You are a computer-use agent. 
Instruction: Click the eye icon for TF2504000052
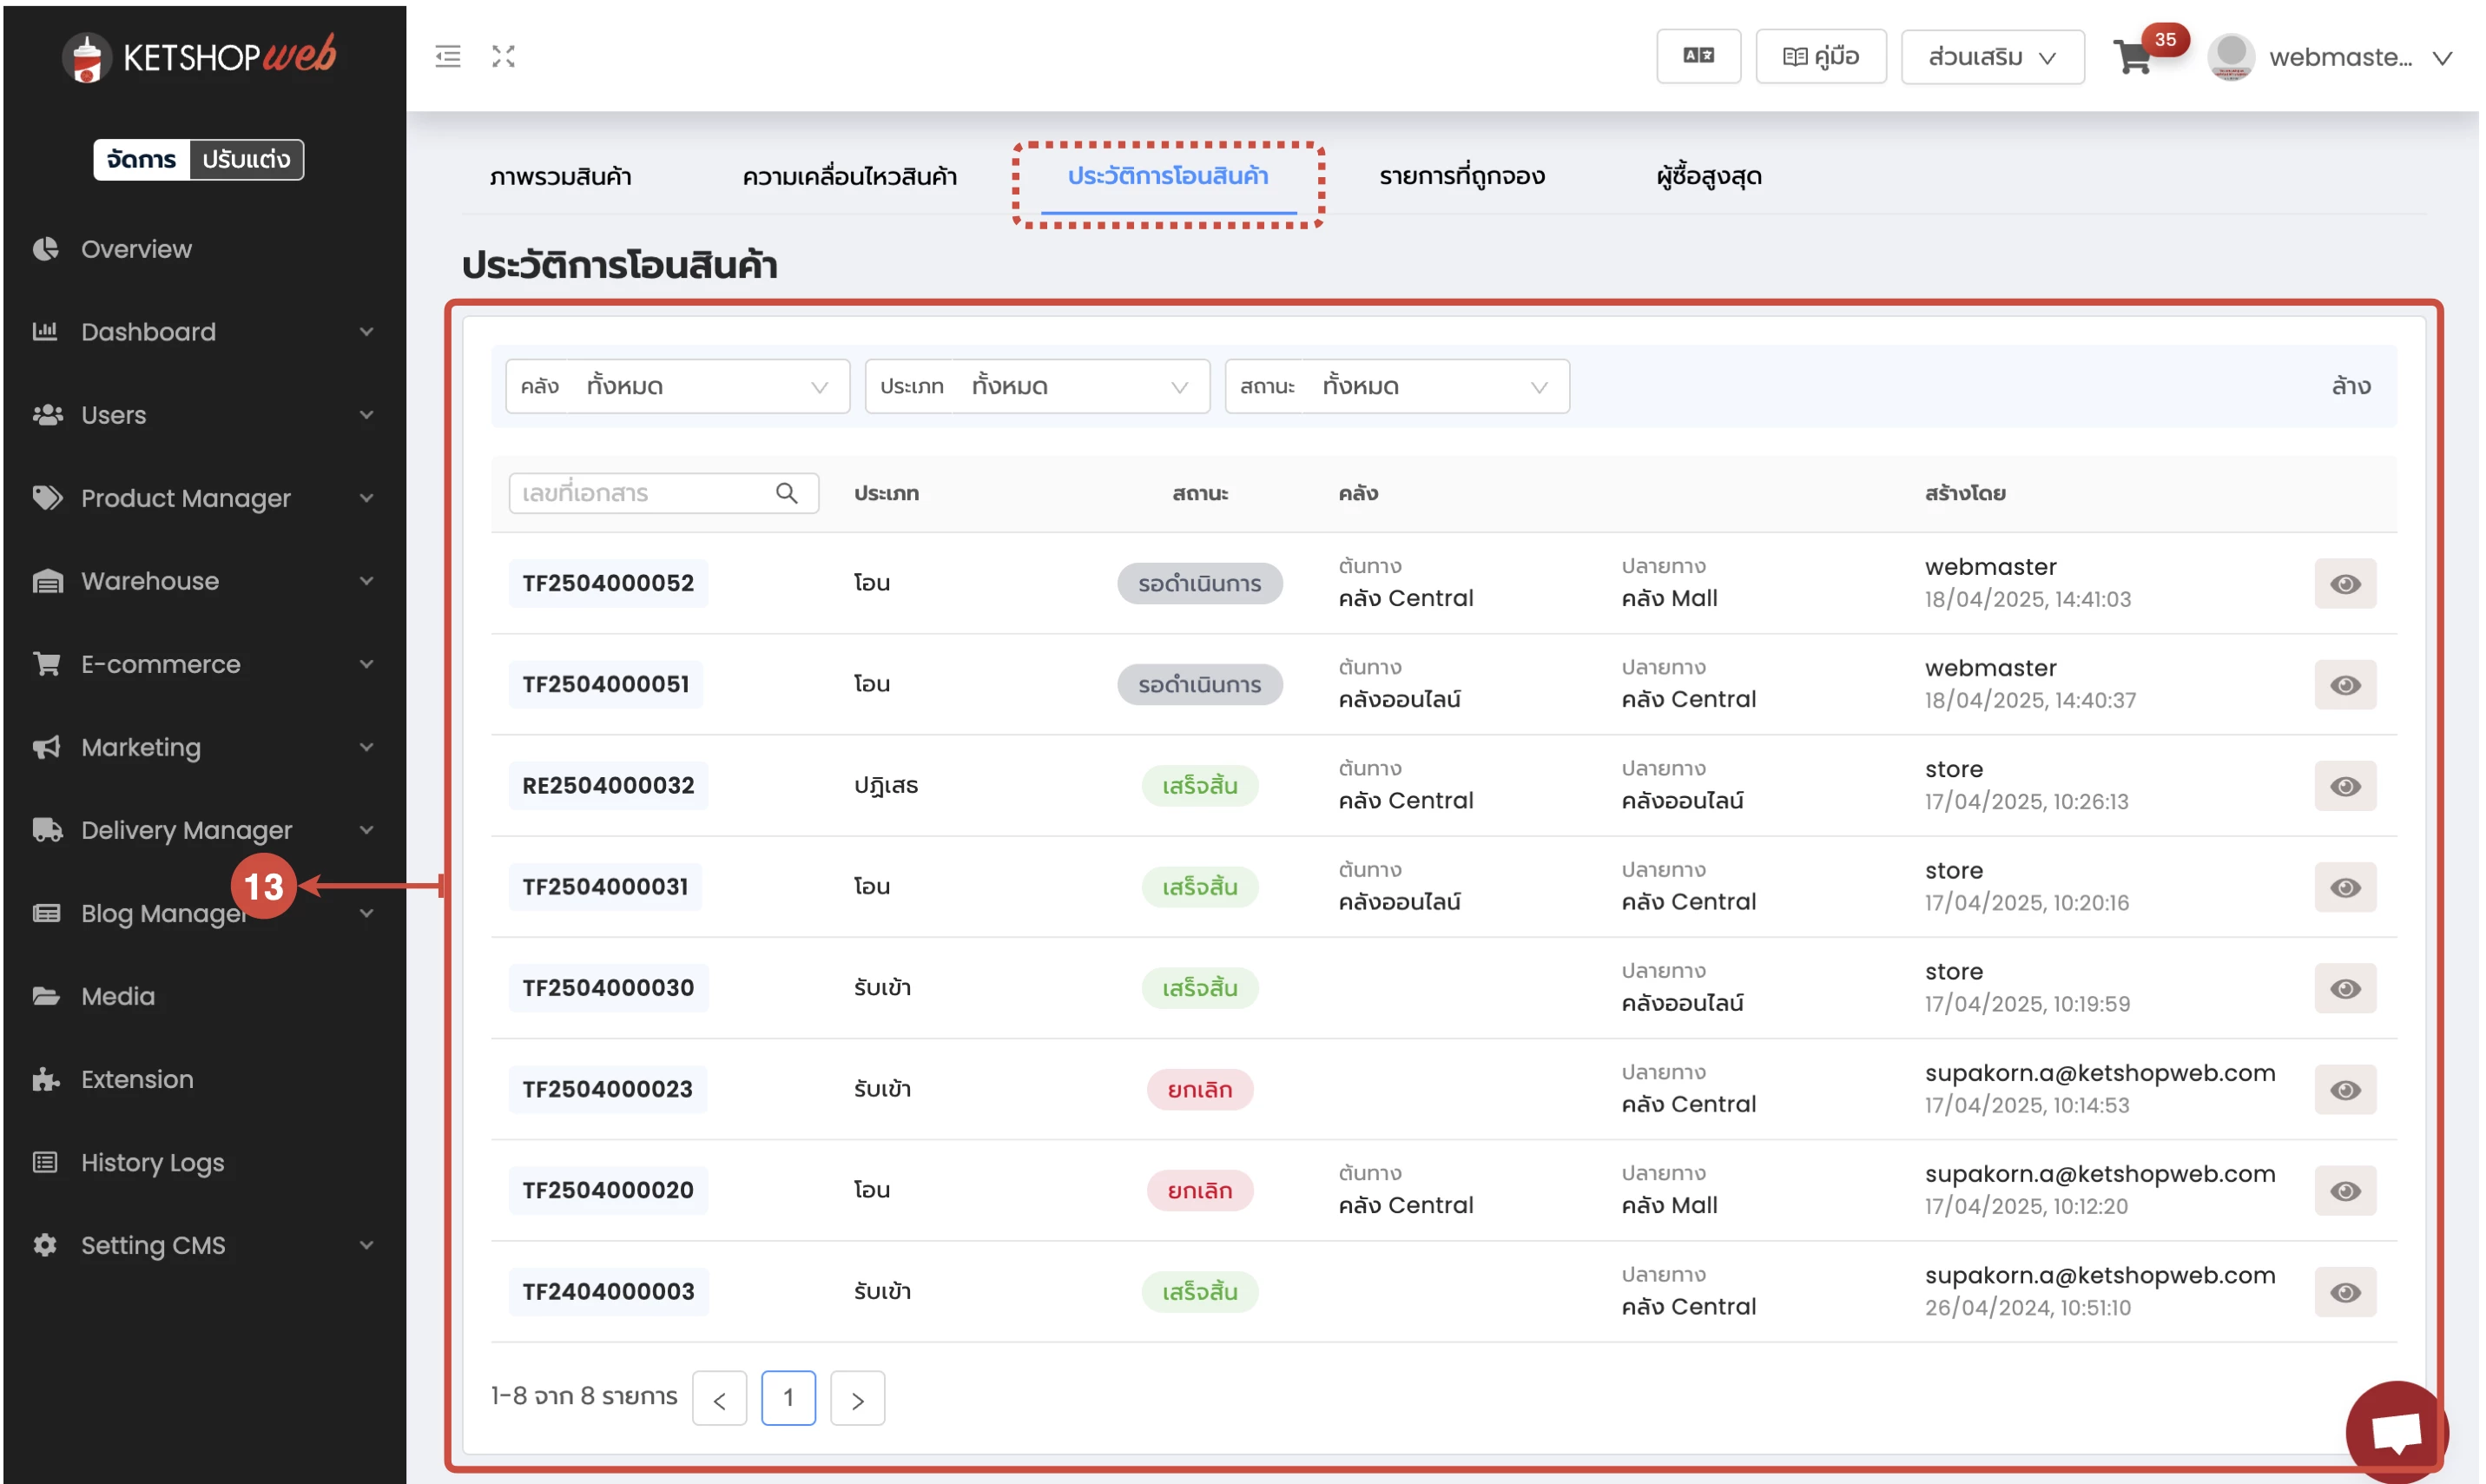pos(2345,584)
